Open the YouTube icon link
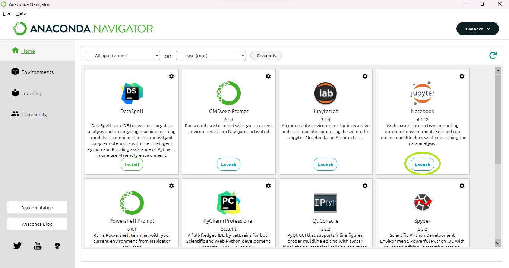Screen dimensions: 509x268 (38, 246)
